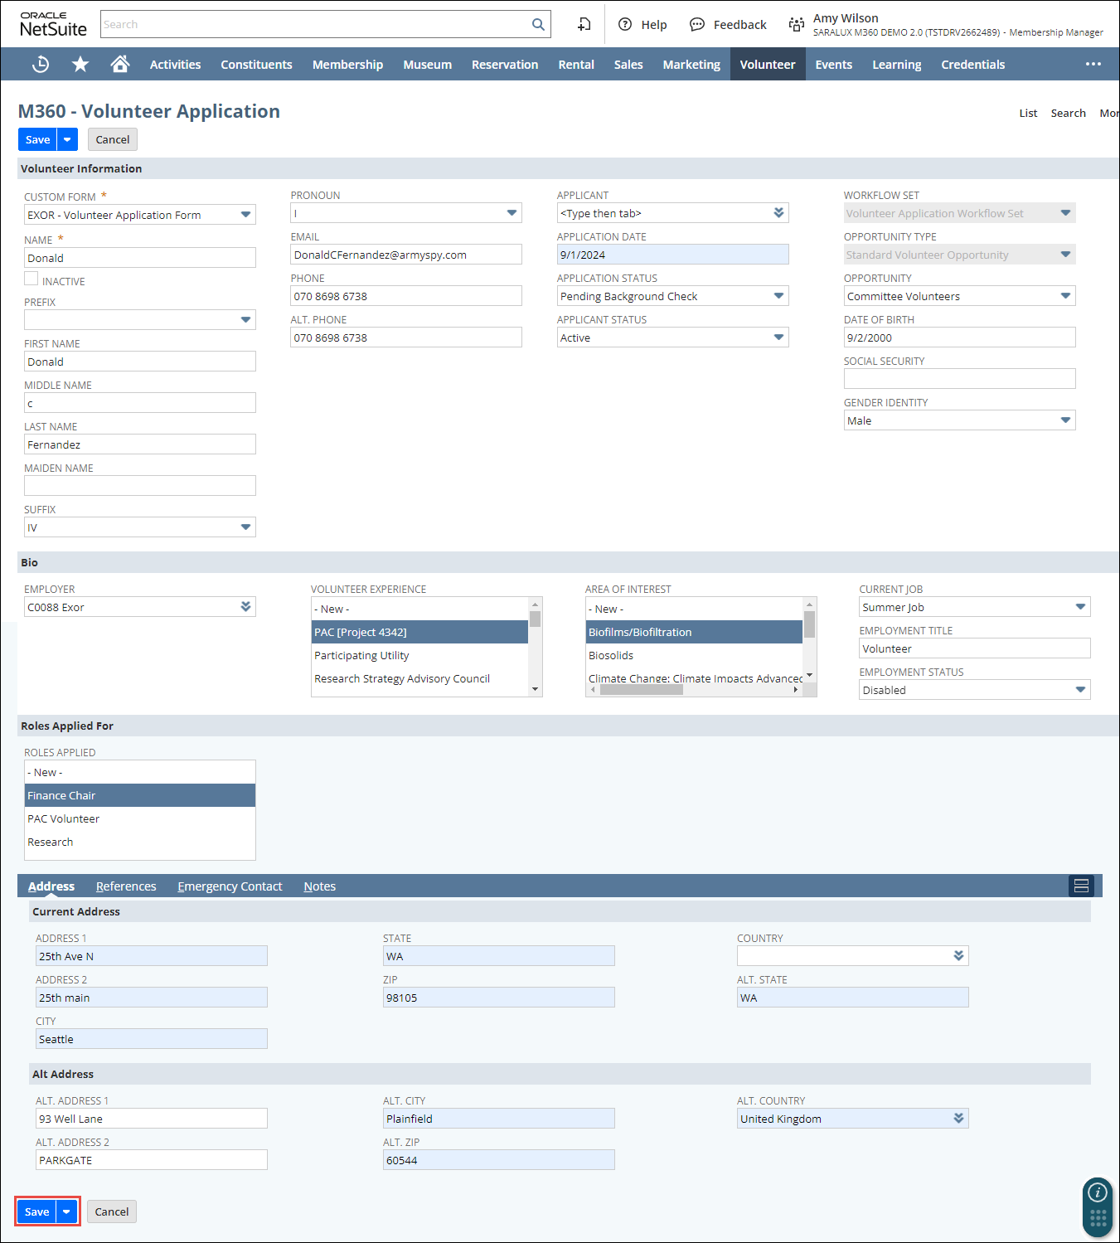Toggle the subtab layout view icon

coord(1081,886)
